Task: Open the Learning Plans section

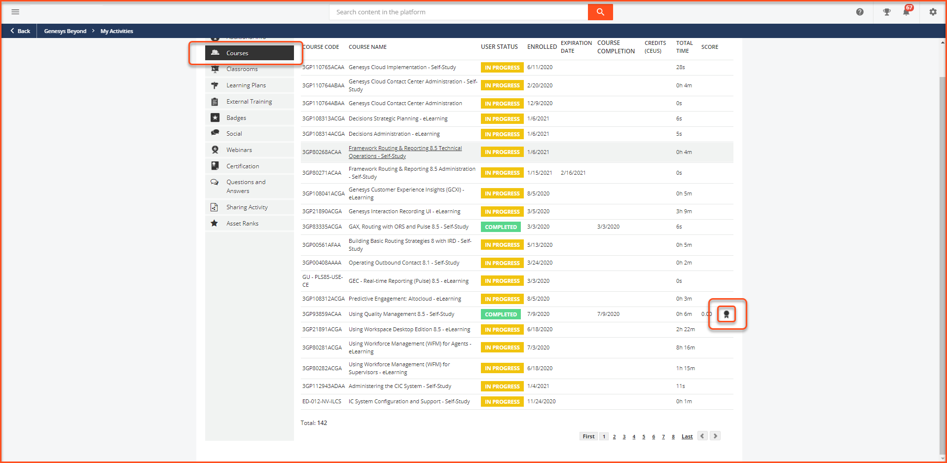Action: 246,85
